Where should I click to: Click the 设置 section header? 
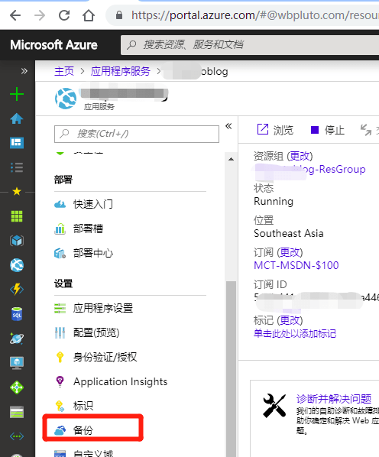pos(63,284)
